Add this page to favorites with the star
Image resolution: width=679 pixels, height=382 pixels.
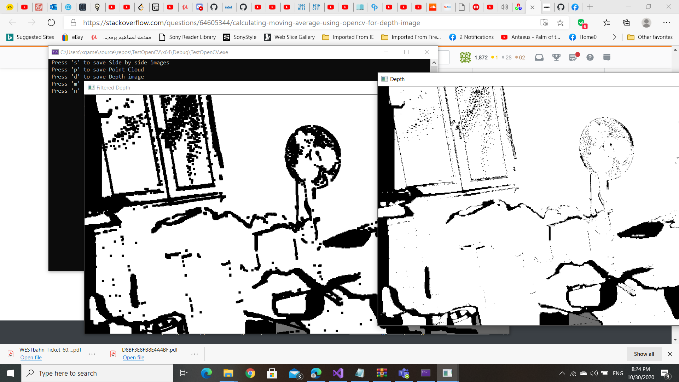(560, 23)
